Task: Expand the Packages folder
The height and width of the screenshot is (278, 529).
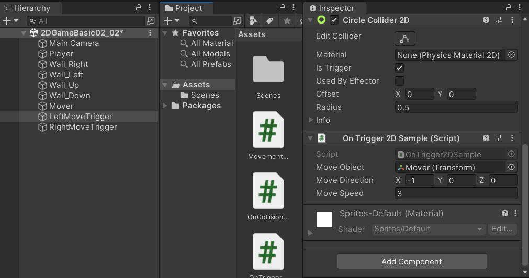Action: pos(165,106)
